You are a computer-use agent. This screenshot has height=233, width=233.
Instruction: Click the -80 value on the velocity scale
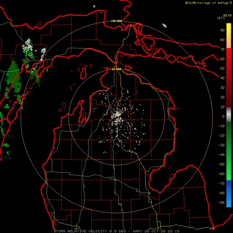(221, 193)
